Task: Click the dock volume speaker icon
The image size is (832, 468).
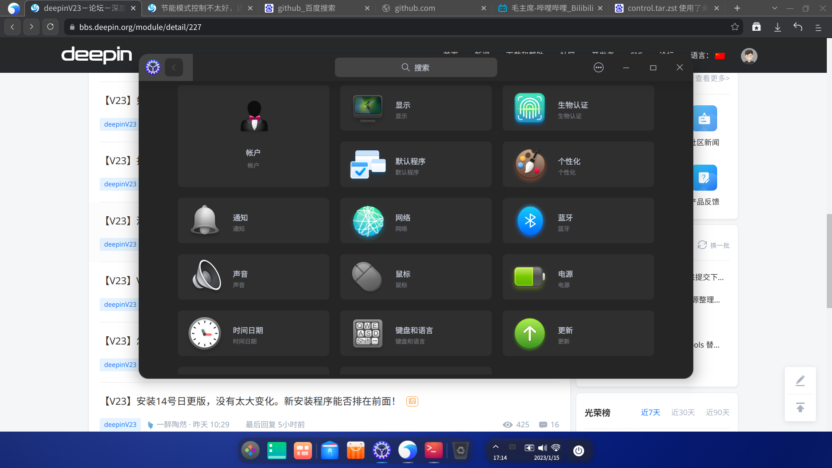Action: pos(542,448)
